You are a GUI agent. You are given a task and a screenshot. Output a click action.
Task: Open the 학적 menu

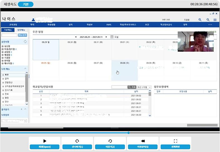point(32,24)
